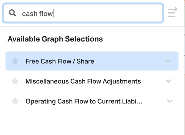This screenshot has width=185, height=135.
Task: Click the sort list icon beside search
Action: coord(172,12)
